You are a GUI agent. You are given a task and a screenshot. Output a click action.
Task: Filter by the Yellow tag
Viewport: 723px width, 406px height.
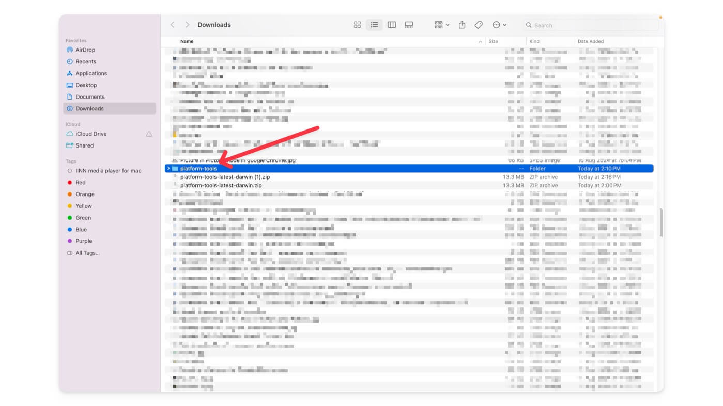tap(110, 206)
